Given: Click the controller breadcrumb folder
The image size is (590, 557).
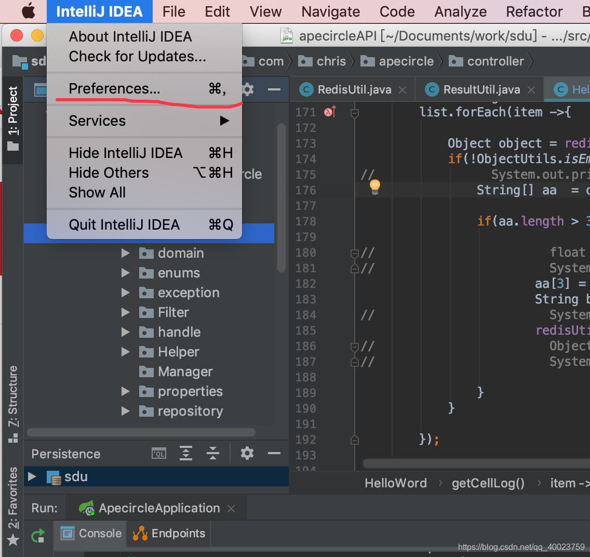Looking at the screenshot, I should [x=486, y=61].
